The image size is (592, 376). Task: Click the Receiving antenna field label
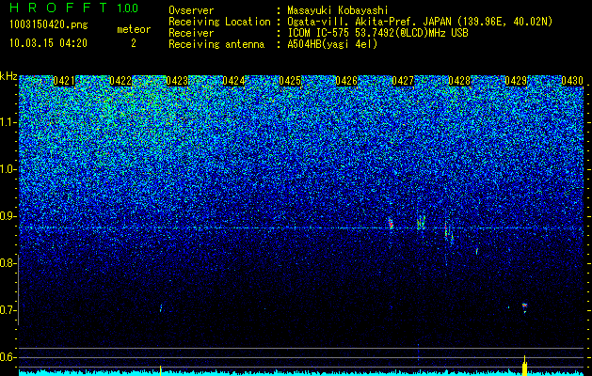tap(216, 44)
